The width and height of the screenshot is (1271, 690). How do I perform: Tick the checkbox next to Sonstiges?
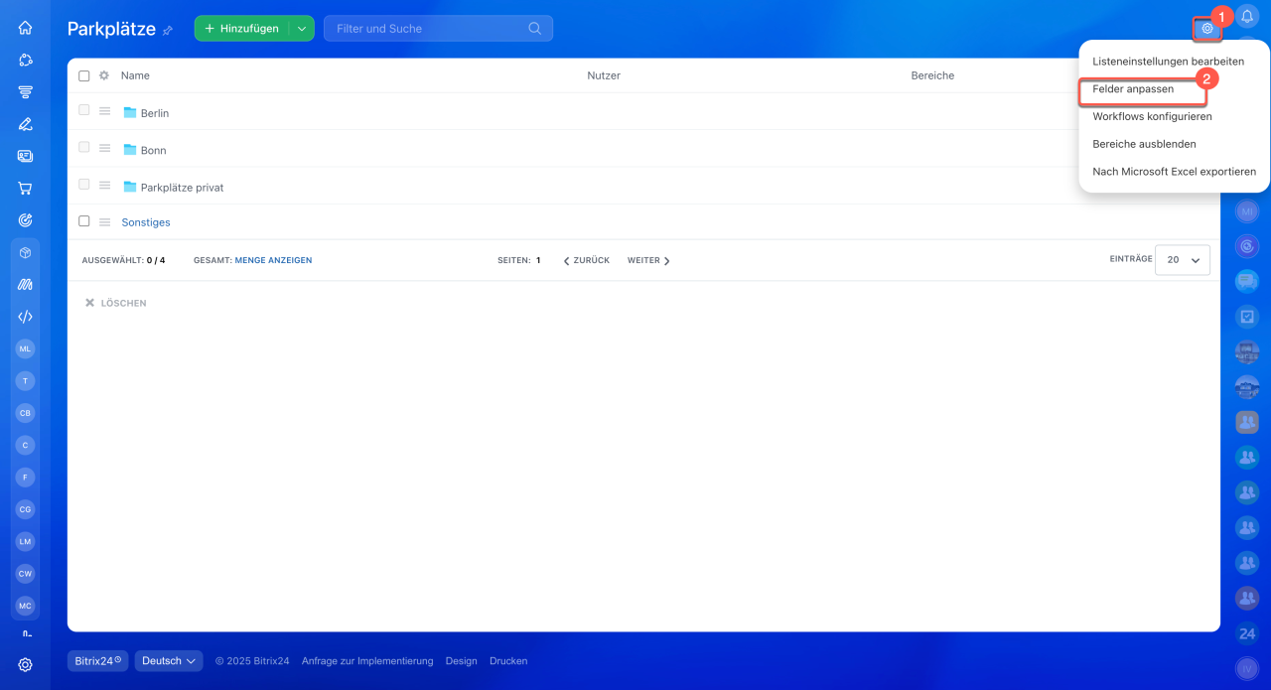(x=84, y=221)
